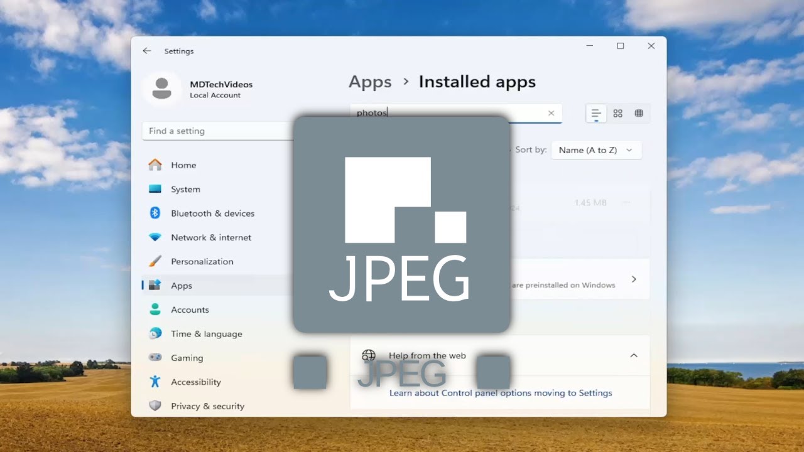Viewport: 804px width, 452px height.
Task: Open Personalization paintbrush icon
Action: point(155,261)
